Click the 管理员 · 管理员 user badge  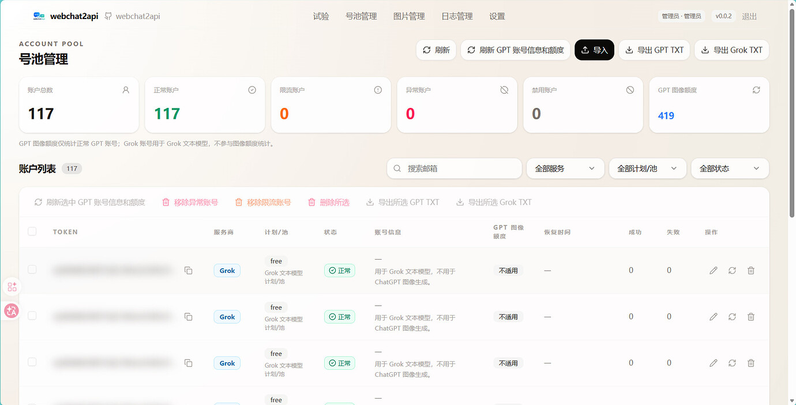[681, 16]
